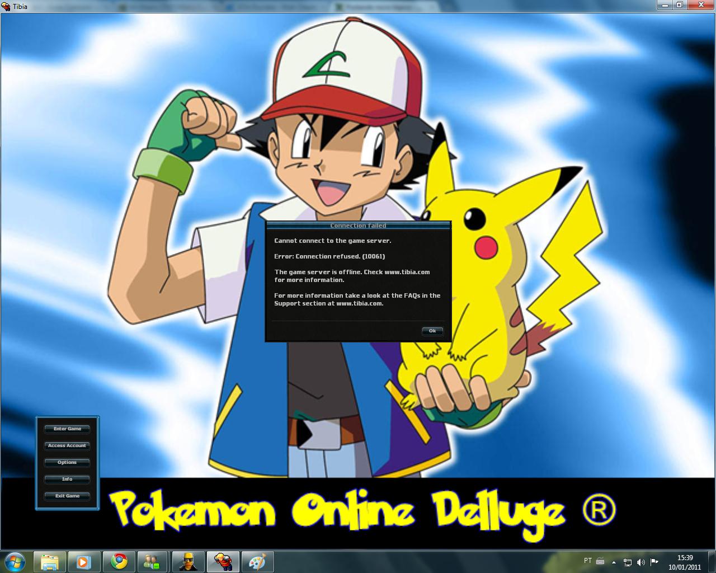716x573 pixels.
Task: Open the Options menu button
Action: pyautogui.click(x=67, y=462)
